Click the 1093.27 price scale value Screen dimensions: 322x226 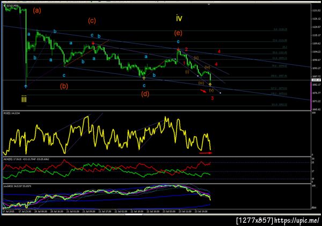coord(316,68)
